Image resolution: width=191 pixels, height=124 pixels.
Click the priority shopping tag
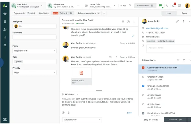[166, 41]
